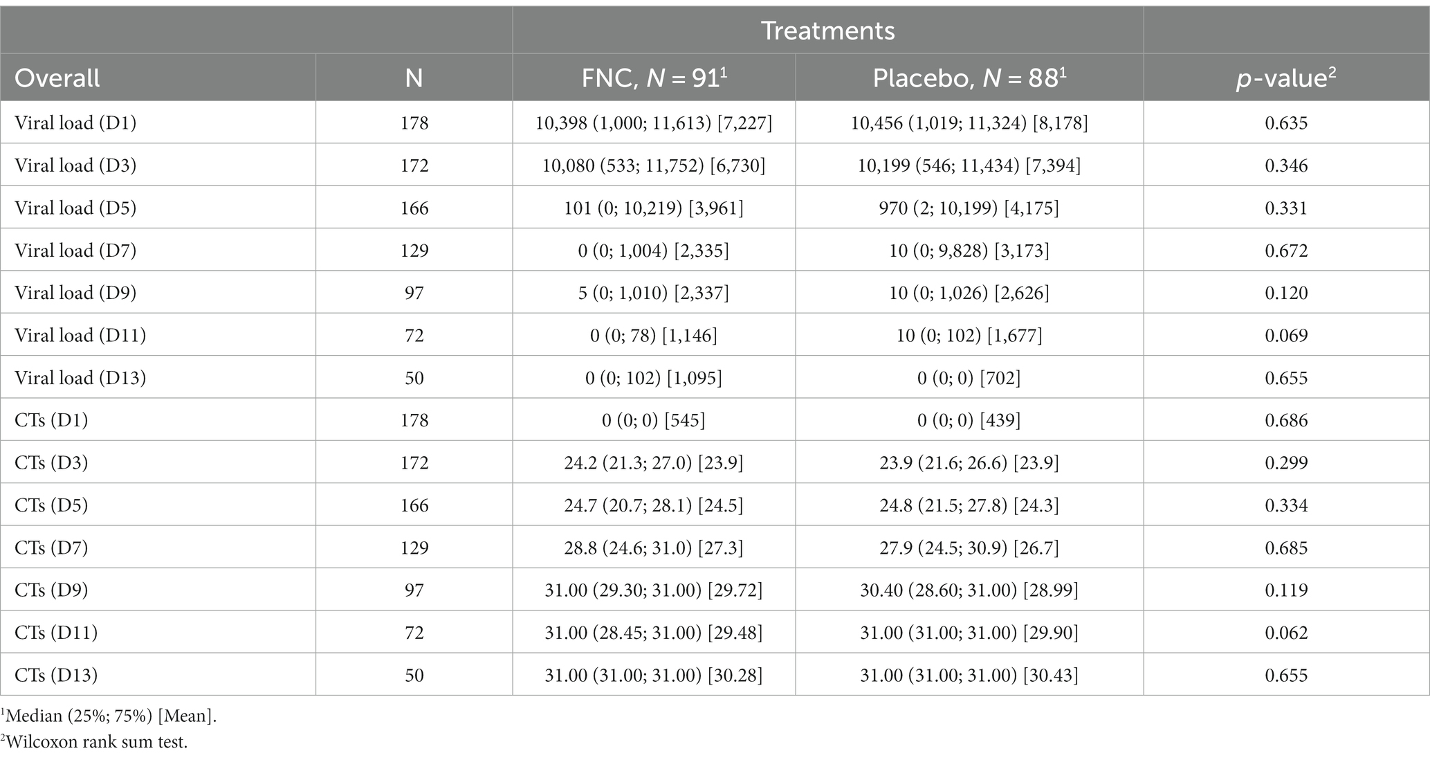Select Placebo cell 30.40 (28.60; 31.00) [28.99]
This screenshot has width=1430, height=760.
(969, 590)
